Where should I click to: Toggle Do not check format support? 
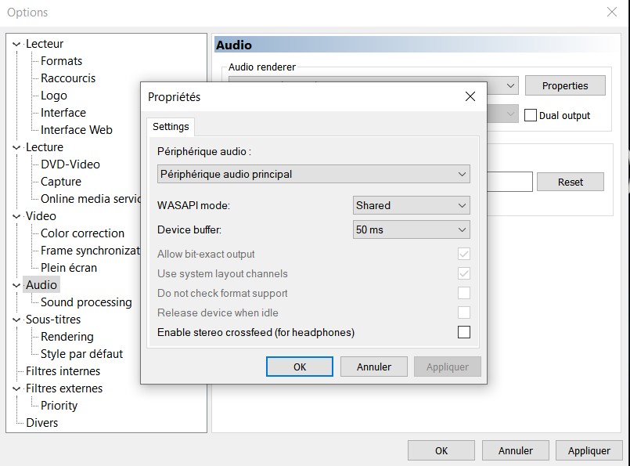[463, 293]
